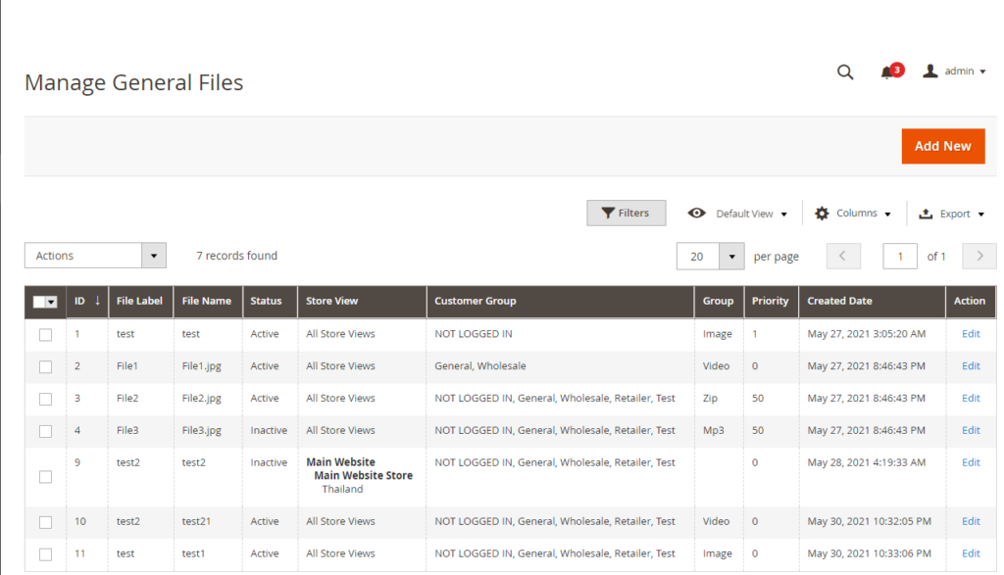Open the notifications bell showing 3 alerts
Screen dimensions: 1004x575
coord(887,72)
